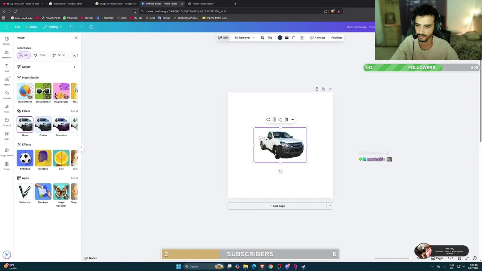Toggle the Edit image button
482x271 pixels.
point(223,38)
